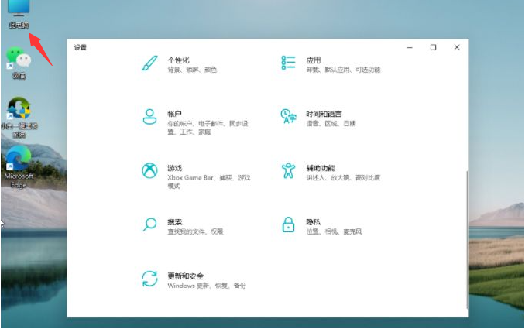This screenshot has height=329, width=525.
Task: Click the 辅助功能 accessibility figure icon
Action: click(289, 171)
